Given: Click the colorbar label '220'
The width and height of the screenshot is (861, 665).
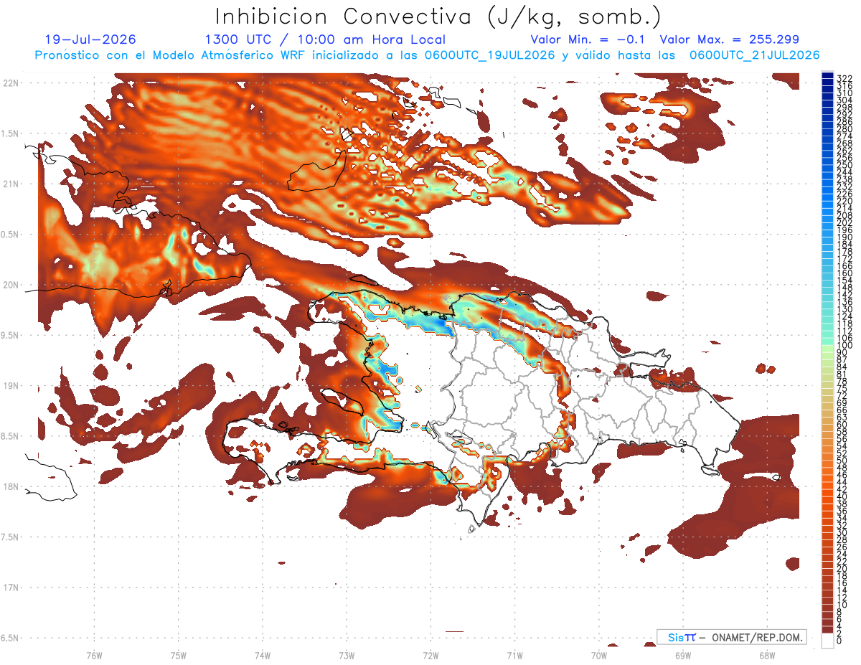Looking at the screenshot, I should click(x=844, y=201).
